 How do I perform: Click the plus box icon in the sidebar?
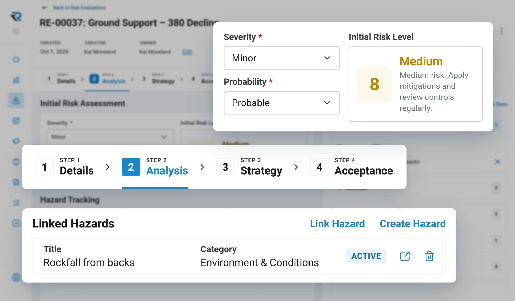[16, 223]
